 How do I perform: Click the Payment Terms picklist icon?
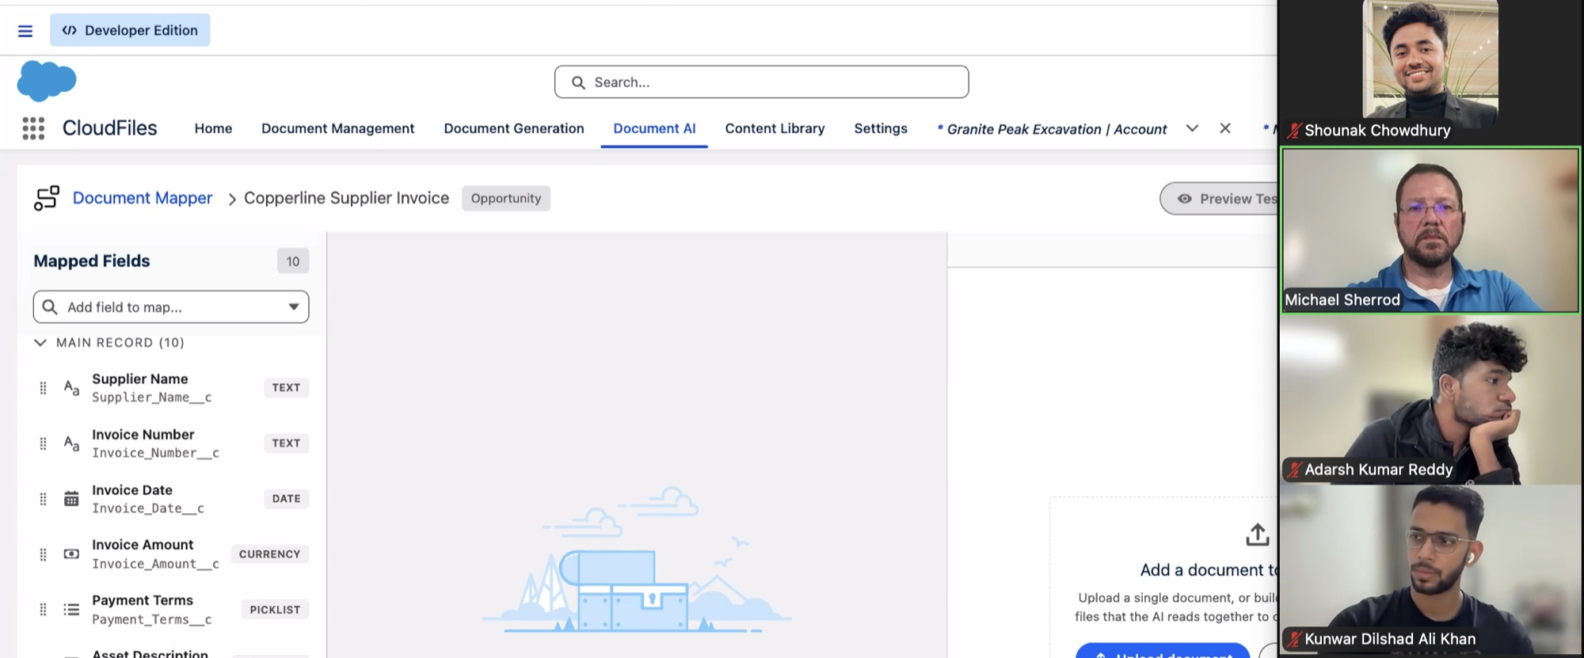tap(71, 610)
